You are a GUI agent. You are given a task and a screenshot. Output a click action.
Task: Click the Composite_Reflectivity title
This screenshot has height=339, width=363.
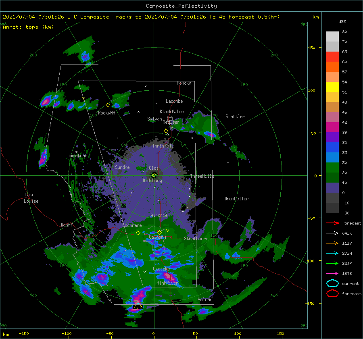[x=181, y=6]
